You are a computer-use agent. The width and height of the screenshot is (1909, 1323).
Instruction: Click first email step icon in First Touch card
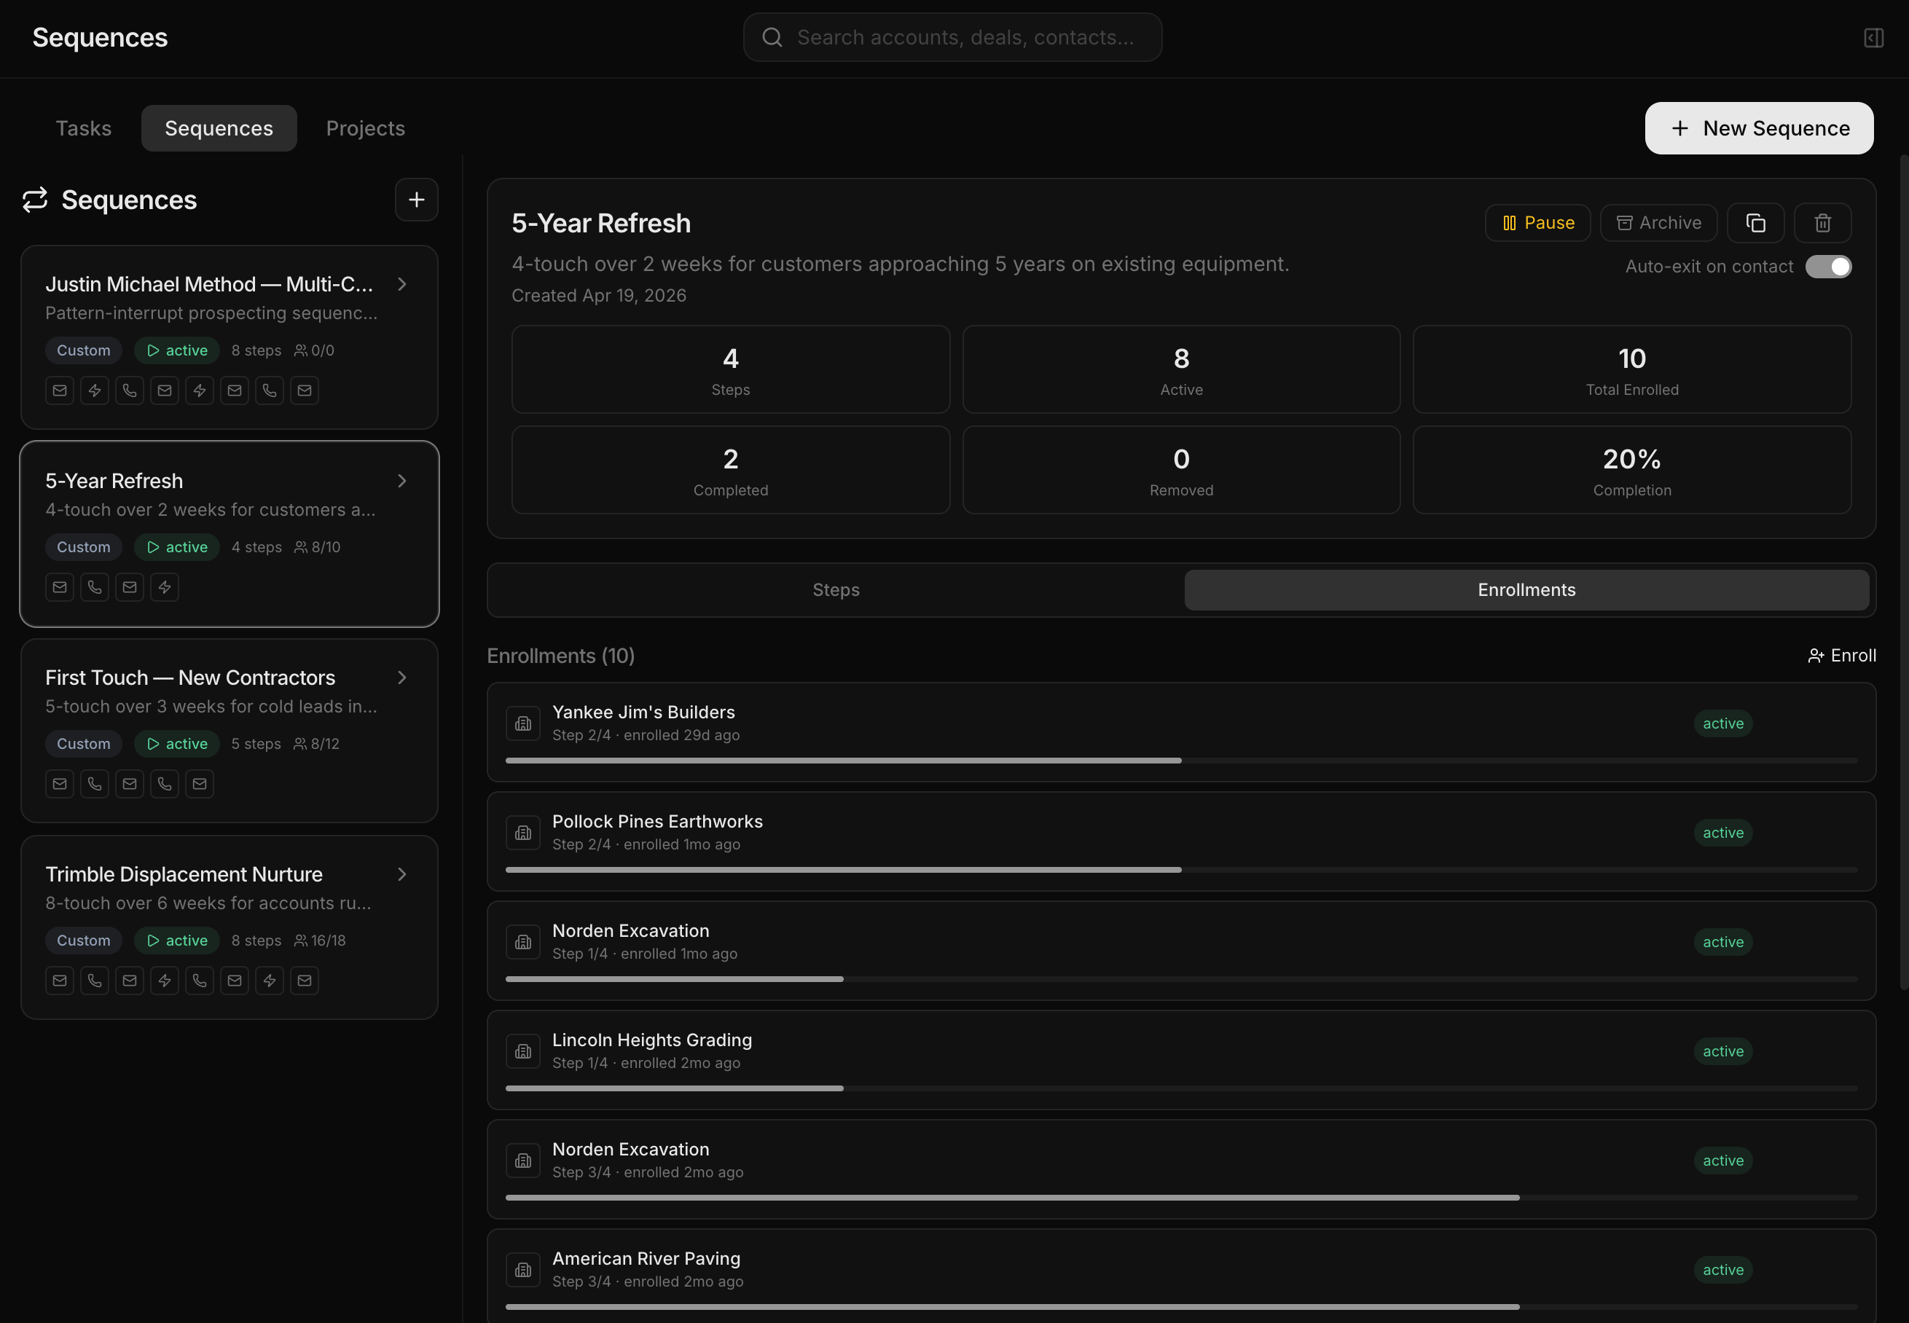tap(60, 783)
